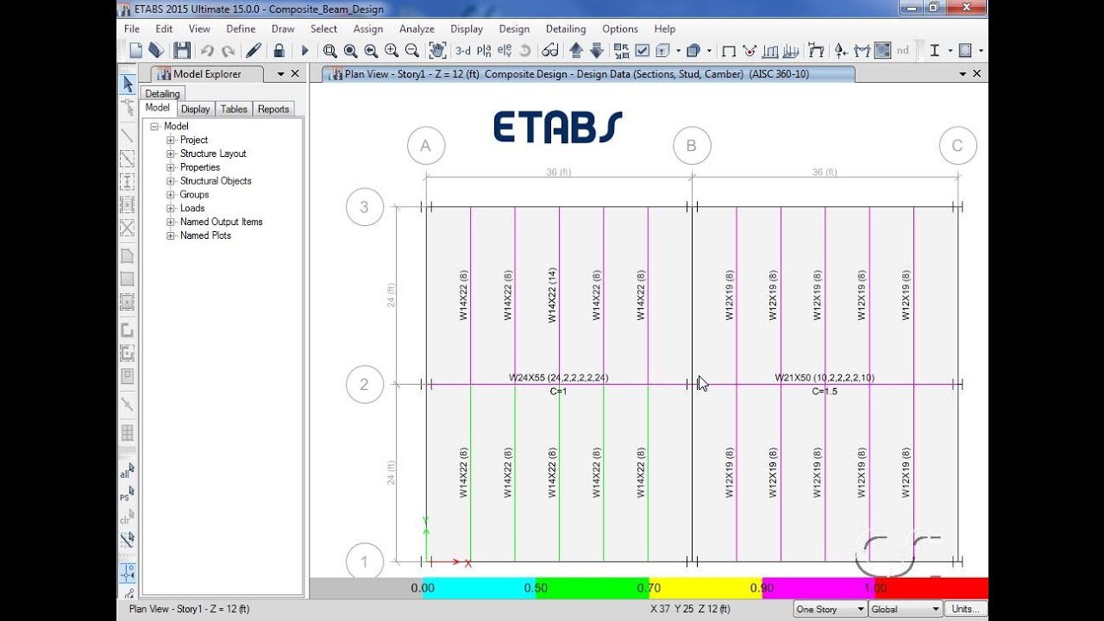Switch to the Tables tab
Image resolution: width=1104 pixels, height=621 pixels.
click(x=234, y=109)
